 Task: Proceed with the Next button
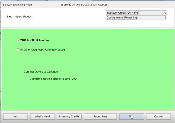pyautogui.click(x=131, y=116)
